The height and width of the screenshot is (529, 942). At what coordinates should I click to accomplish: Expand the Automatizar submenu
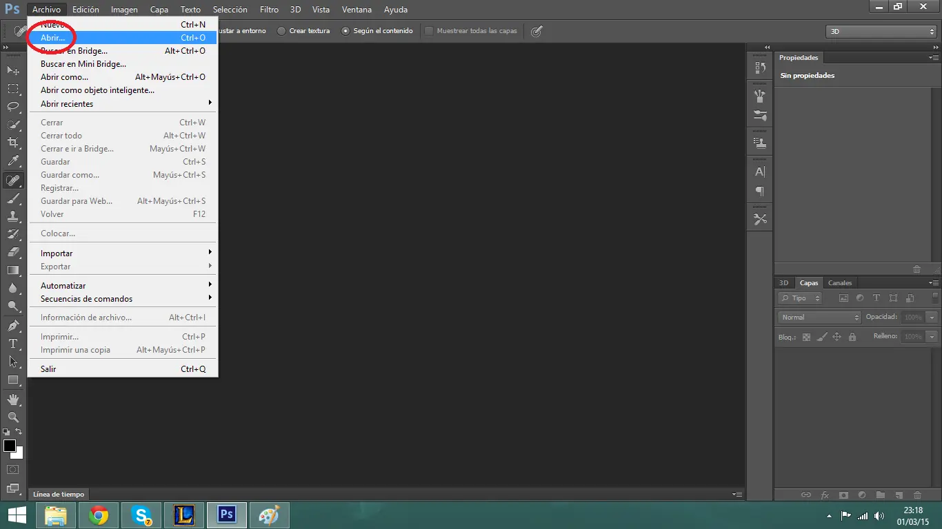123,286
